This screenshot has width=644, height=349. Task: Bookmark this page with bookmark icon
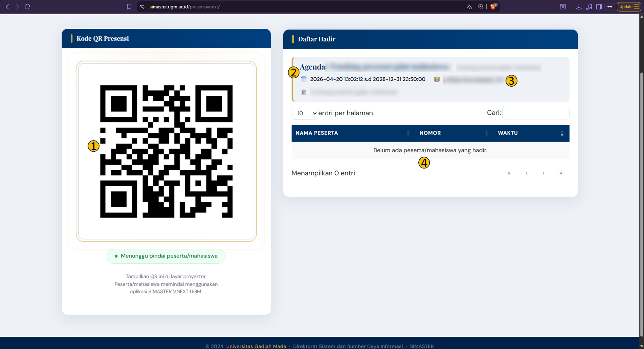pyautogui.click(x=129, y=7)
